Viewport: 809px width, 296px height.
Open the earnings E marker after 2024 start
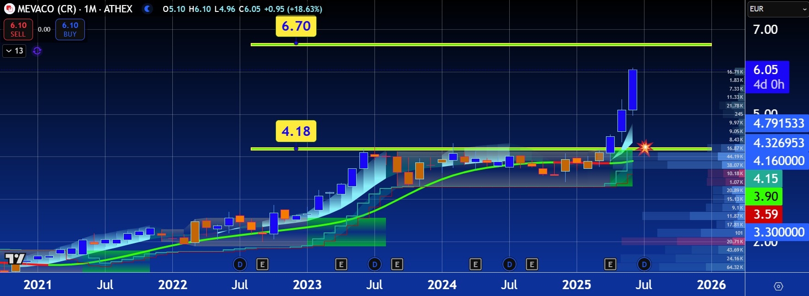[x=476, y=264]
